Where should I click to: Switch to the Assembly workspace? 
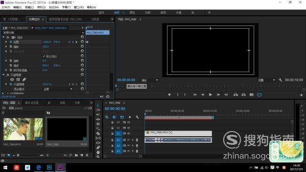point(101,13)
